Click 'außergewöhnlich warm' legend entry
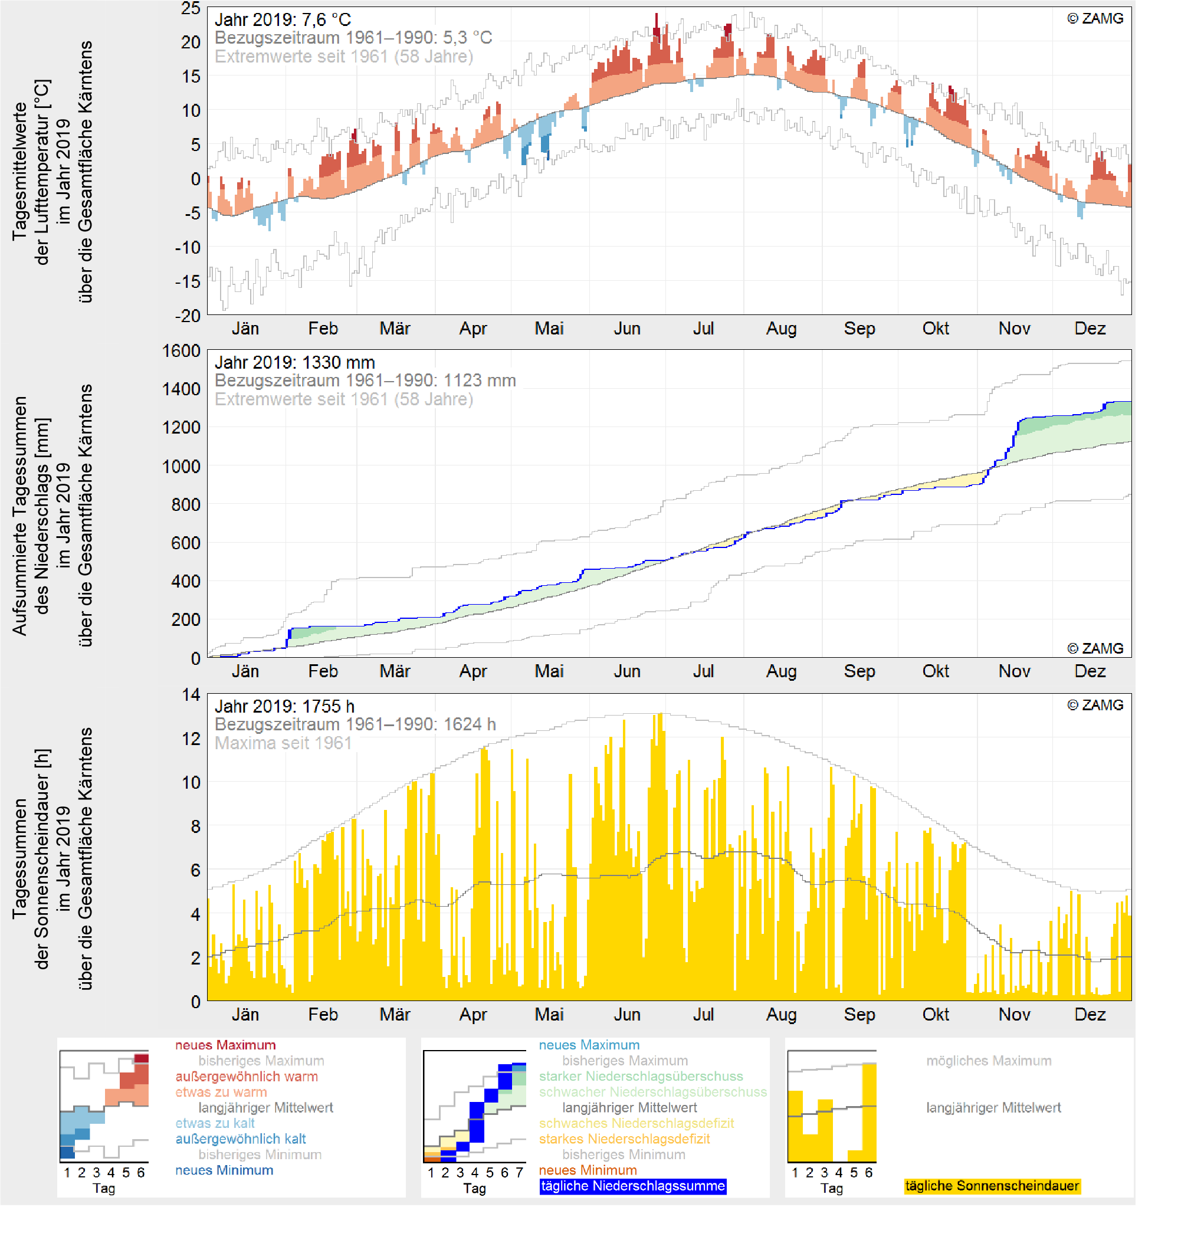This screenshot has height=1240, width=1191. [x=247, y=1077]
